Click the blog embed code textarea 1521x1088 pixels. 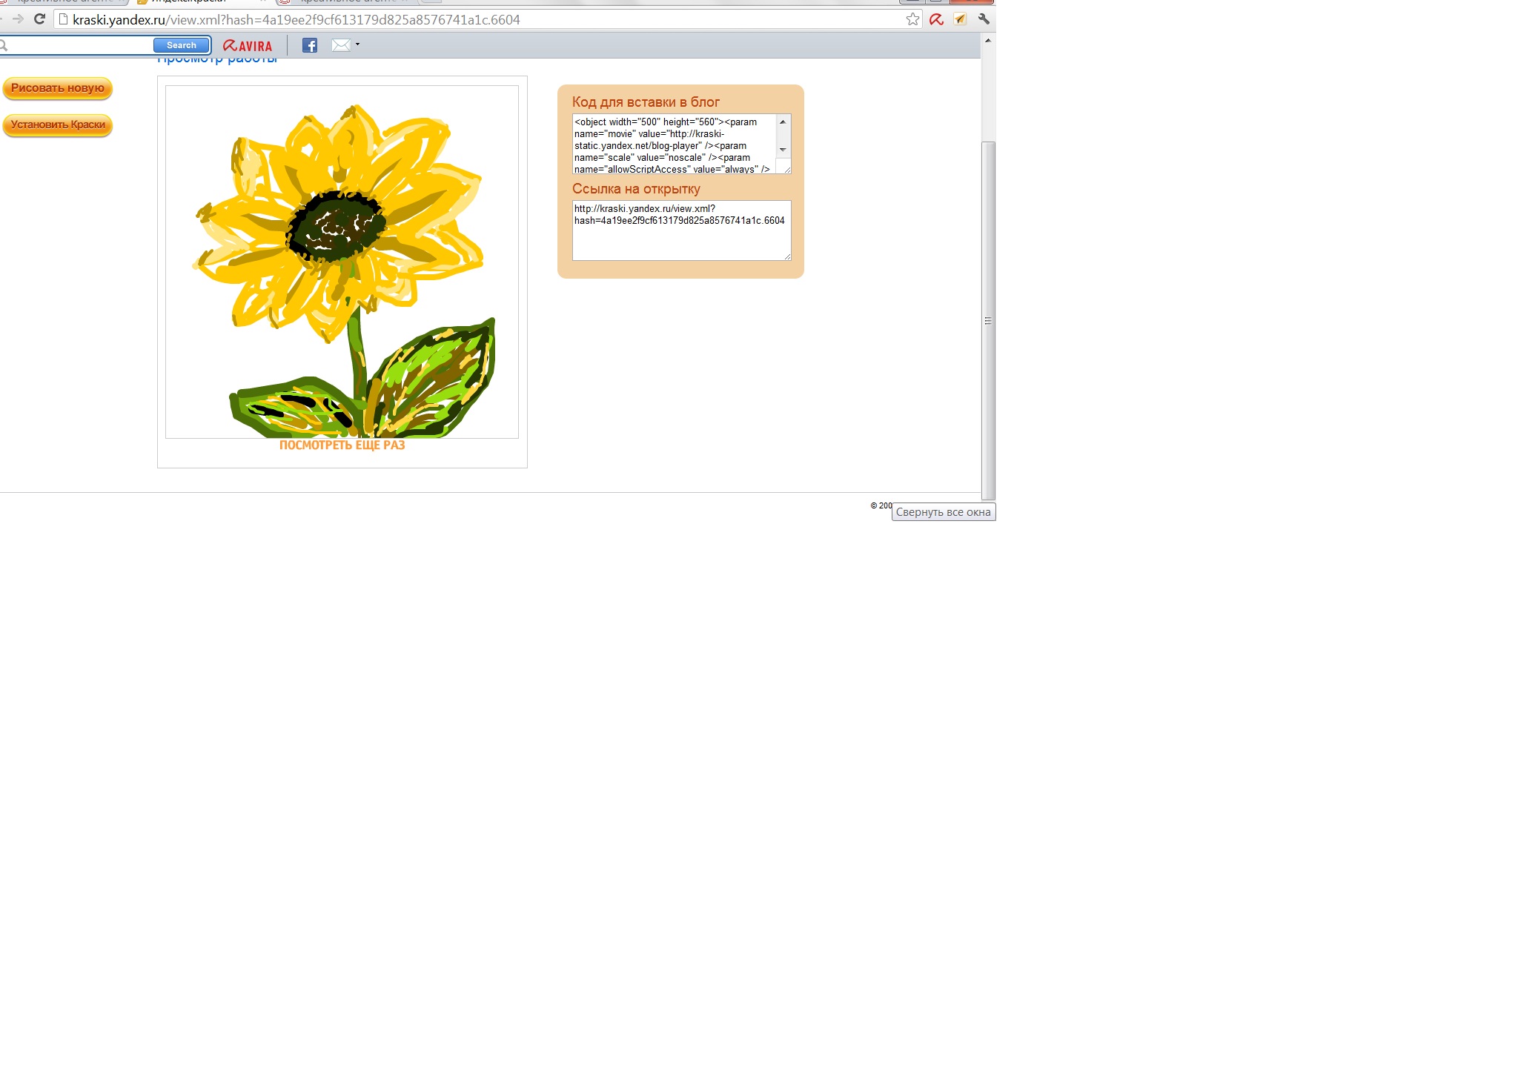[675, 144]
